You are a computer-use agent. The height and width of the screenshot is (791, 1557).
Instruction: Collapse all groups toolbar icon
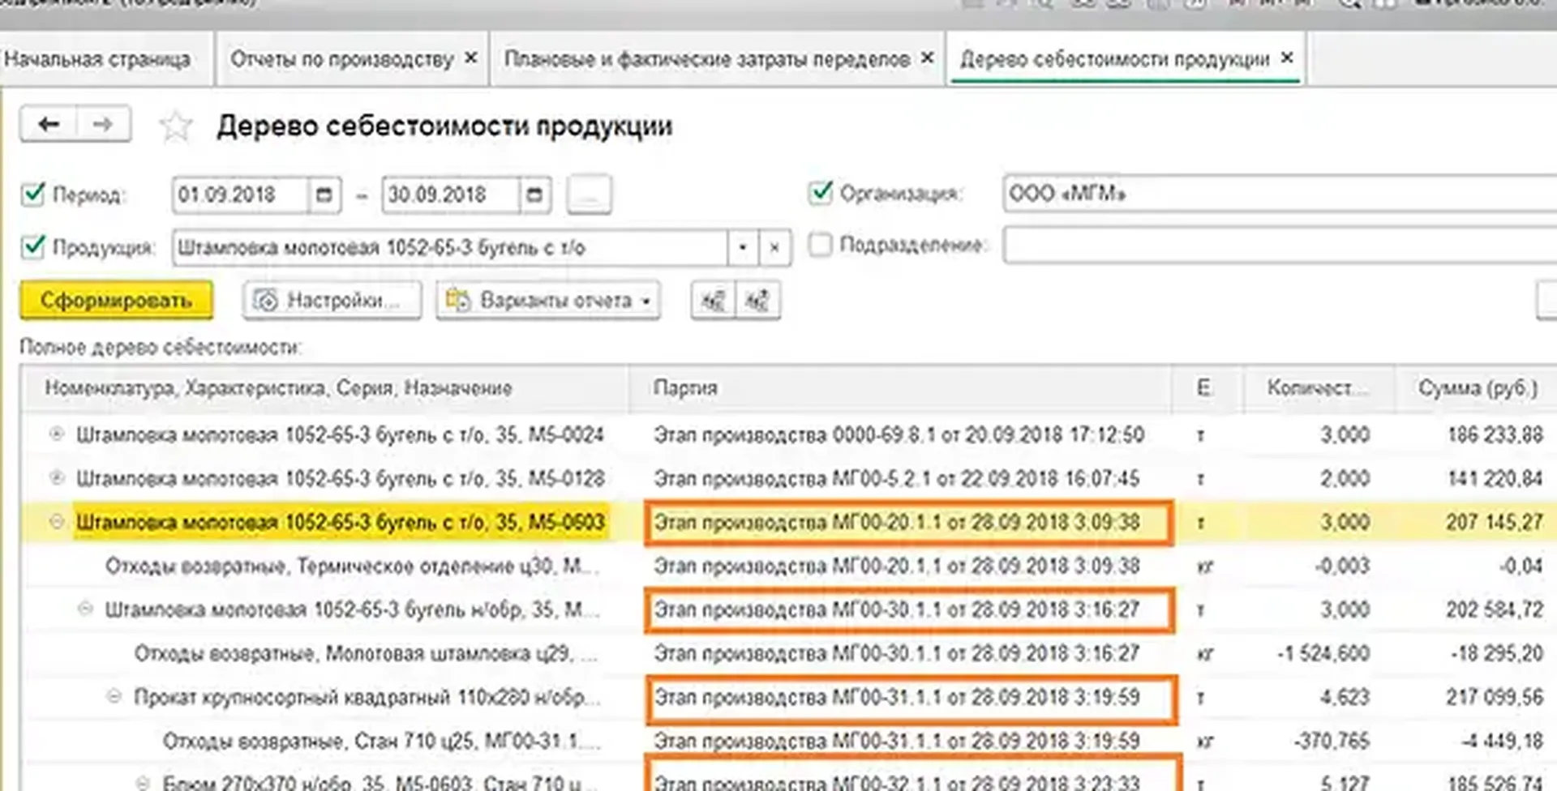pos(714,301)
